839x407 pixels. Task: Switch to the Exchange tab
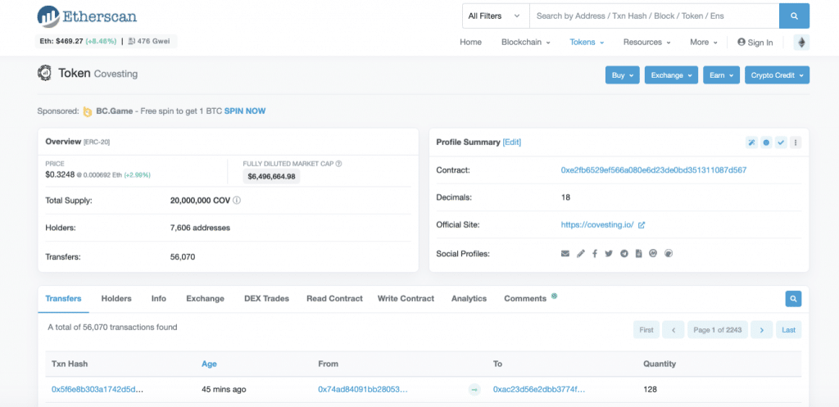coord(205,298)
